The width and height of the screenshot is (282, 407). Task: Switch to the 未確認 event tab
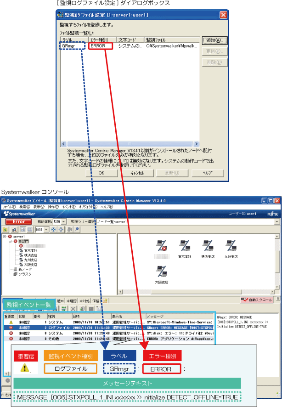[71, 301]
